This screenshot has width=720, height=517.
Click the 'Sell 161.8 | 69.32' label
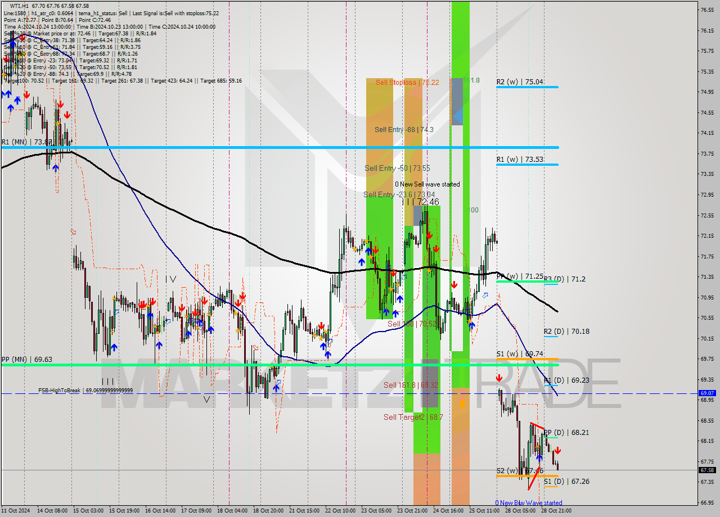[411, 385]
